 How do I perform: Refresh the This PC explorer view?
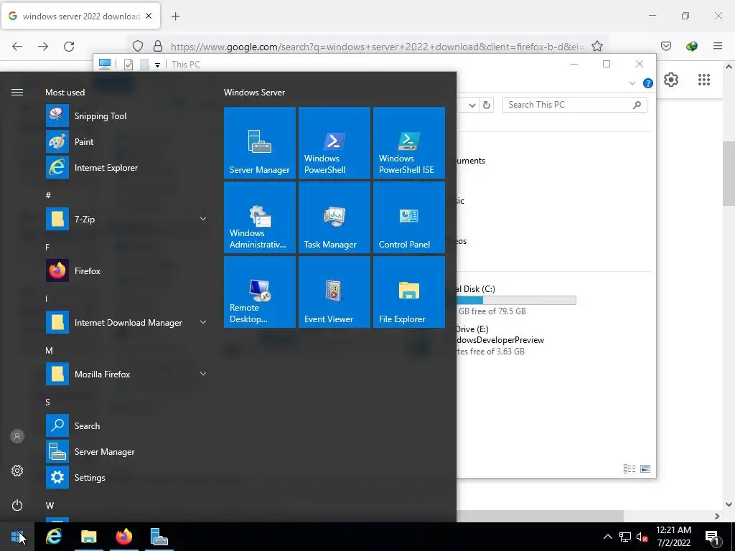(487, 105)
